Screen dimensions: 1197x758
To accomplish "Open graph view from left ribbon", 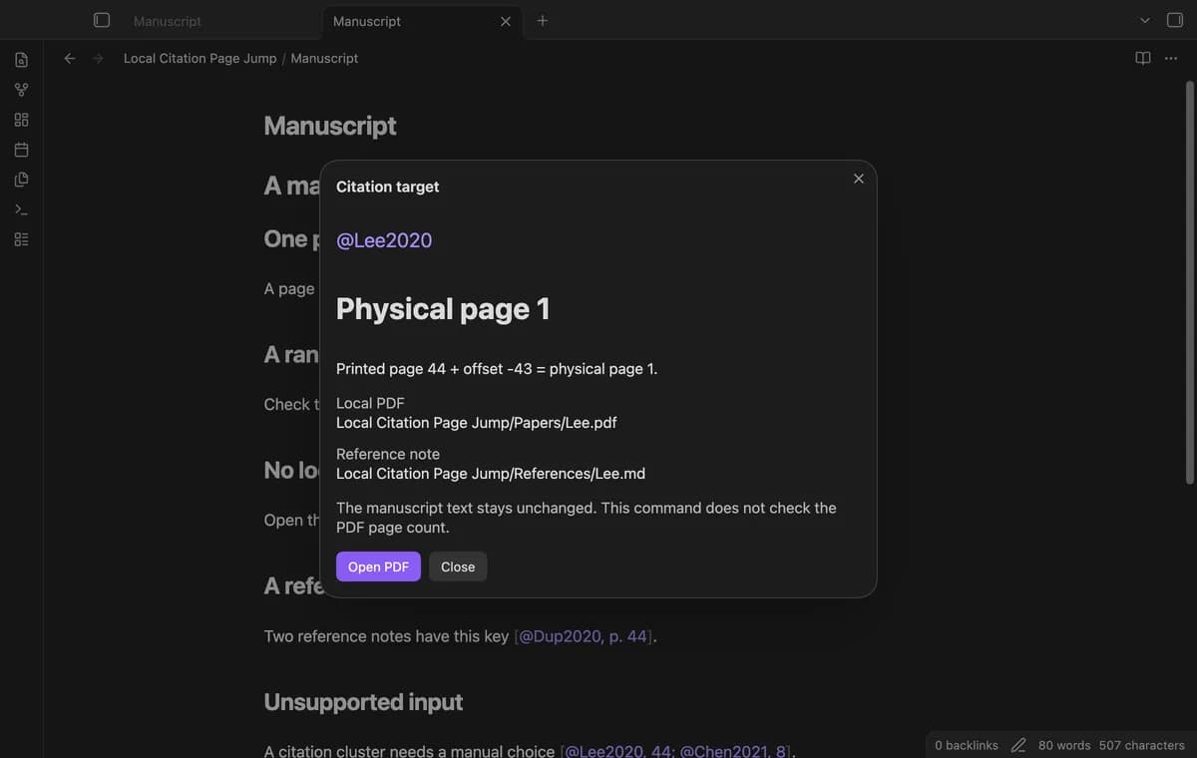I will [21, 90].
